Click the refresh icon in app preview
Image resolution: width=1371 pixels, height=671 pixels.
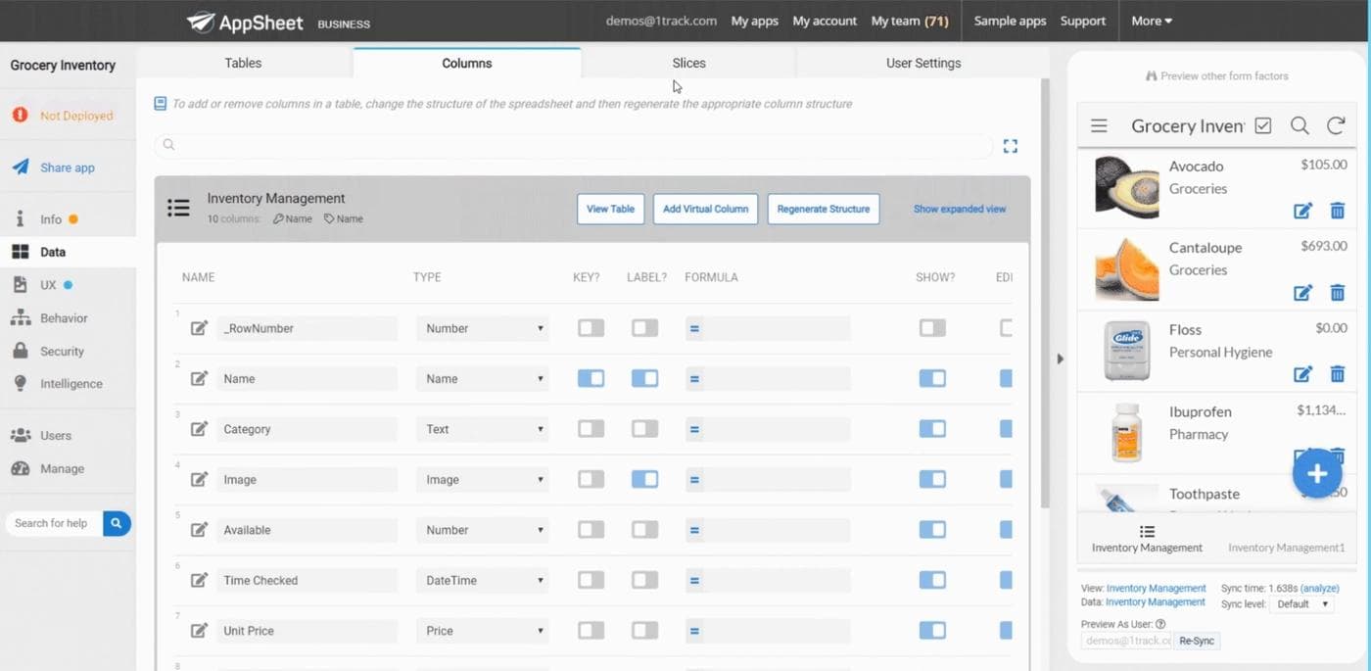pyautogui.click(x=1335, y=125)
